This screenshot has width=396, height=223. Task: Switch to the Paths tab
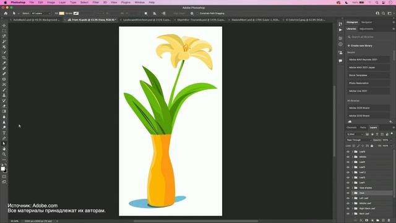363,128
